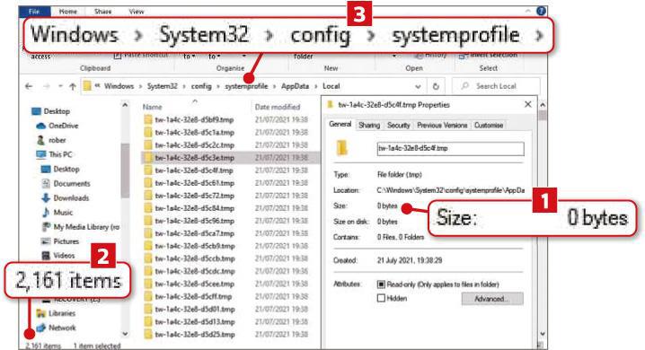The image size is (645, 350).
Task: Switch to the Share ribbon tab
Action: (102, 11)
